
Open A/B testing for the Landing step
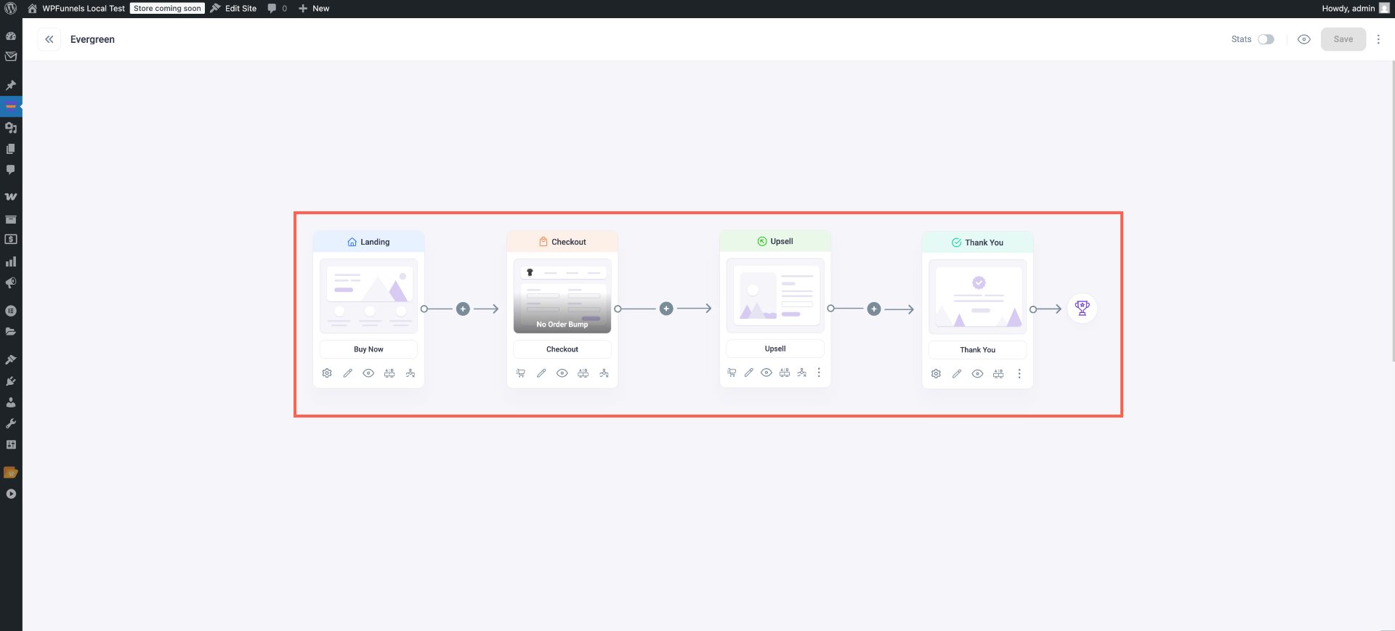pos(389,373)
